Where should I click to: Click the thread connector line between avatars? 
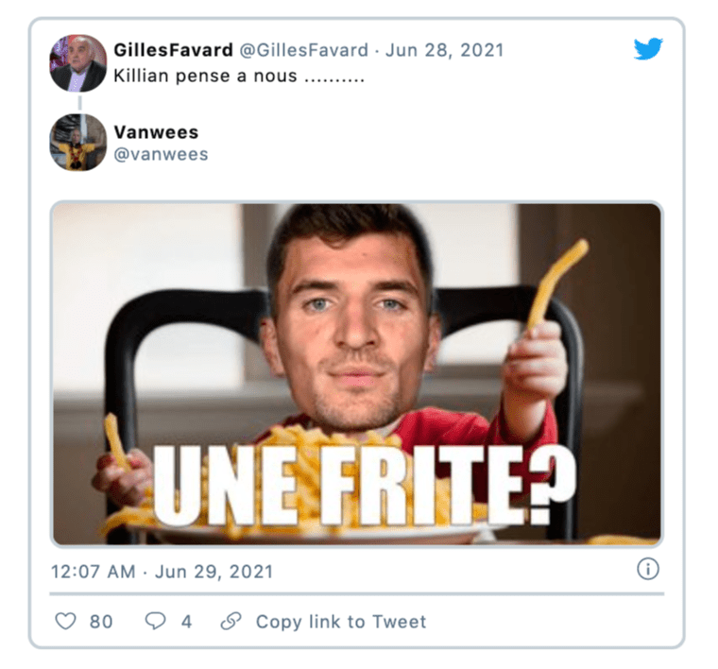click(x=79, y=103)
